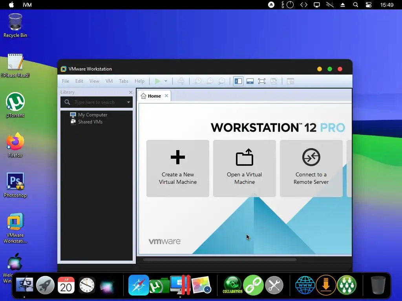
Task: Click the Revert to Snapshot toolbar icon
Action: (210, 81)
